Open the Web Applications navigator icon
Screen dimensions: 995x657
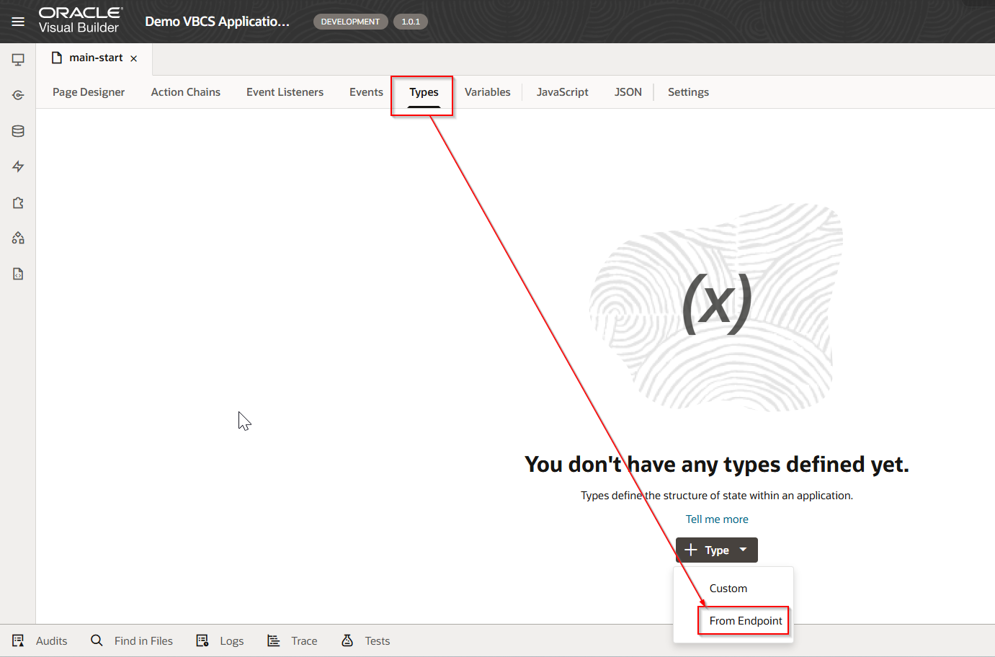pos(18,60)
